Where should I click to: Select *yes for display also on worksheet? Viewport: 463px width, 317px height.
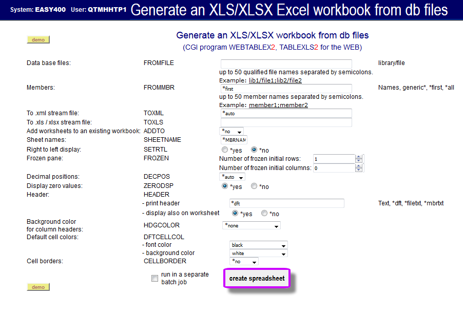[x=235, y=213]
